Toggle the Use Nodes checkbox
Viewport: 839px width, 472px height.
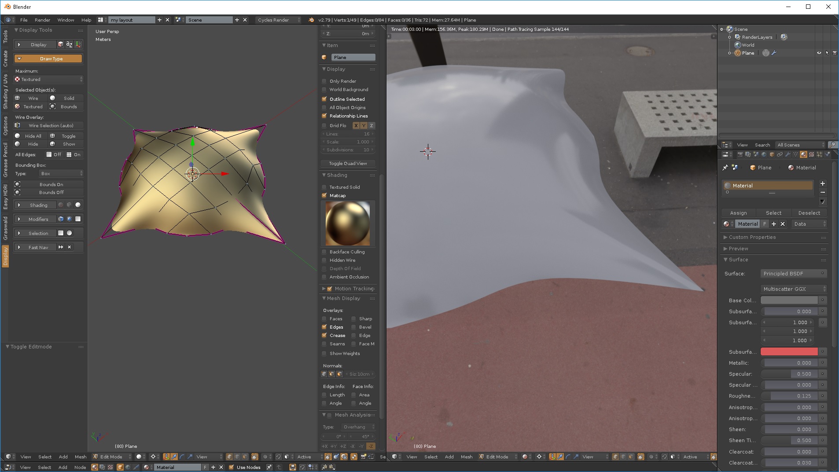[x=231, y=467]
